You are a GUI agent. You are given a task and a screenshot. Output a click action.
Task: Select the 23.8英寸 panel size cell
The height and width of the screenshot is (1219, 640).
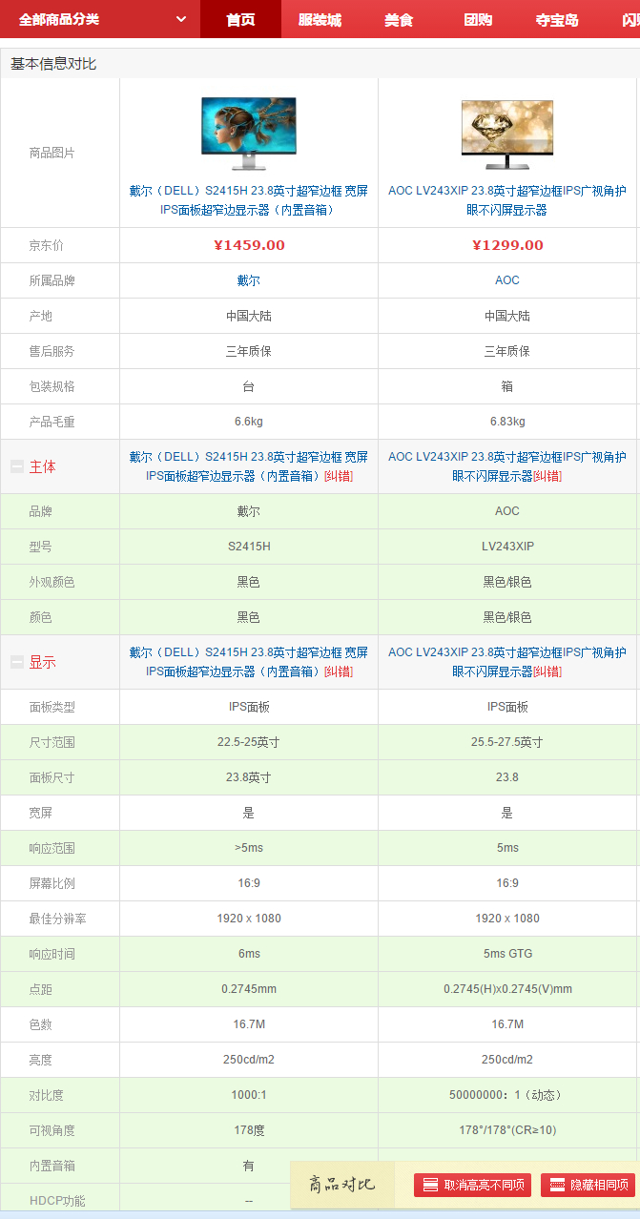(248, 777)
